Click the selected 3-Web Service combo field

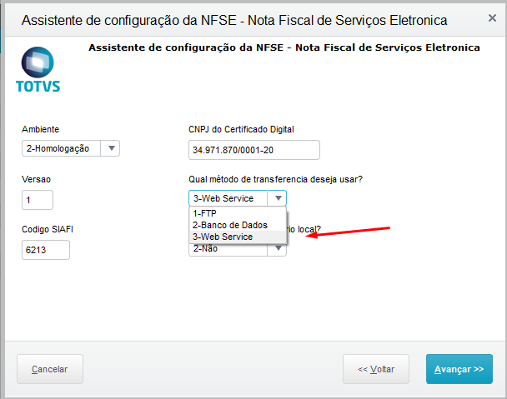(x=228, y=198)
